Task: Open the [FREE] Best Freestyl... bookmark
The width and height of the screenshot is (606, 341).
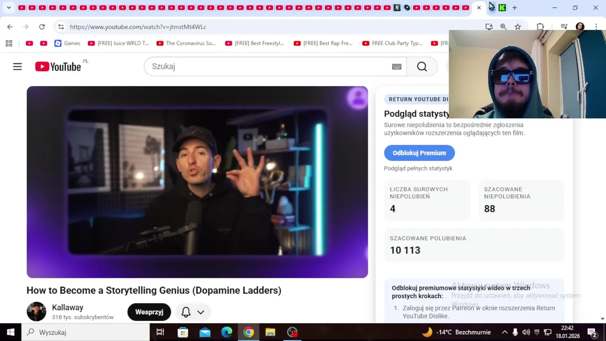Action: [255, 43]
